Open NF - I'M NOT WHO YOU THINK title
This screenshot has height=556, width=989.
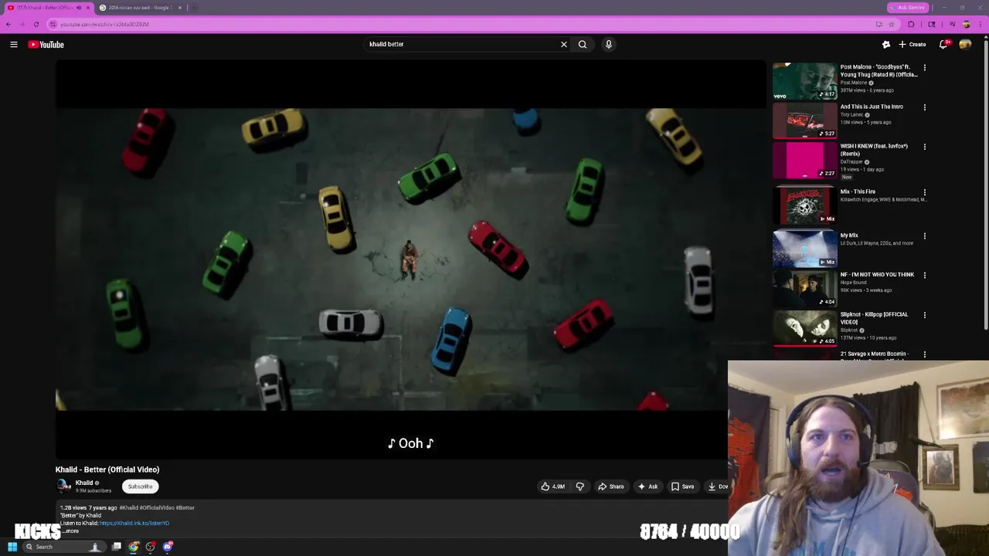[877, 274]
